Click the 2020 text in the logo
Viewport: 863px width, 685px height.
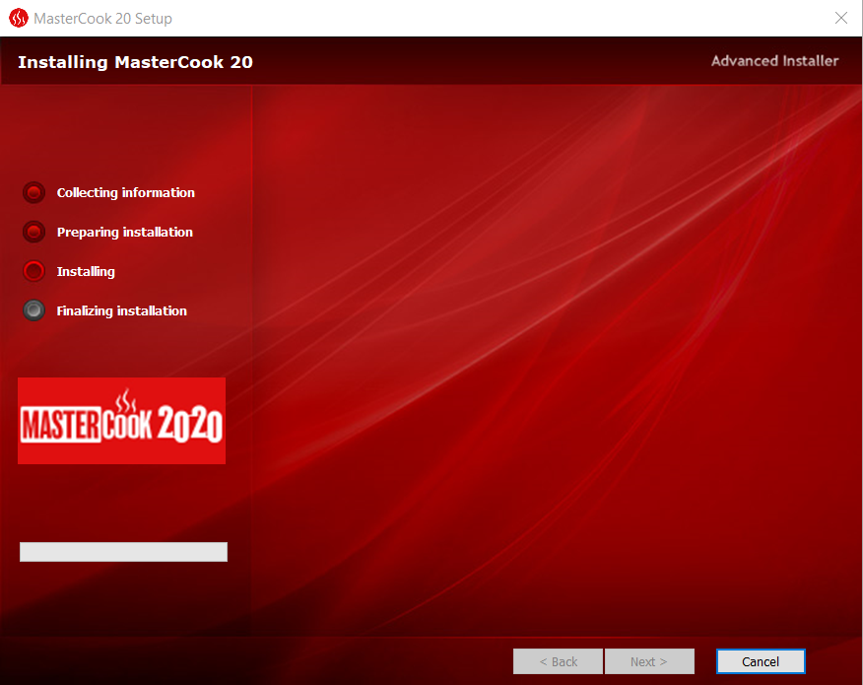tap(190, 424)
